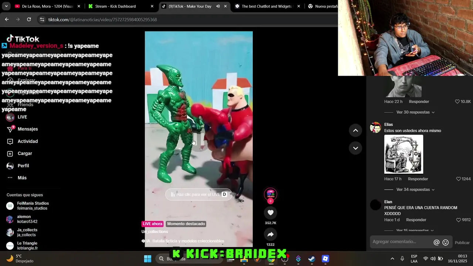Go to Perfil in the sidebar
The width and height of the screenshot is (473, 266).
click(18, 166)
